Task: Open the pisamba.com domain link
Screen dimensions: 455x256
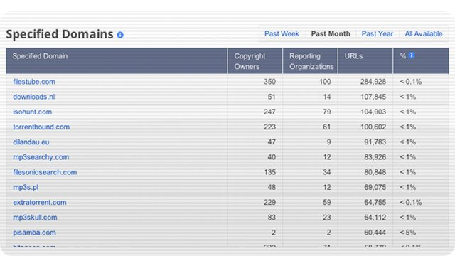Action: [x=34, y=233]
